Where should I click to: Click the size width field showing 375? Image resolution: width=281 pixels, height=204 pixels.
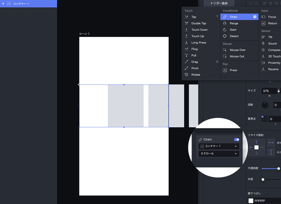269,91
